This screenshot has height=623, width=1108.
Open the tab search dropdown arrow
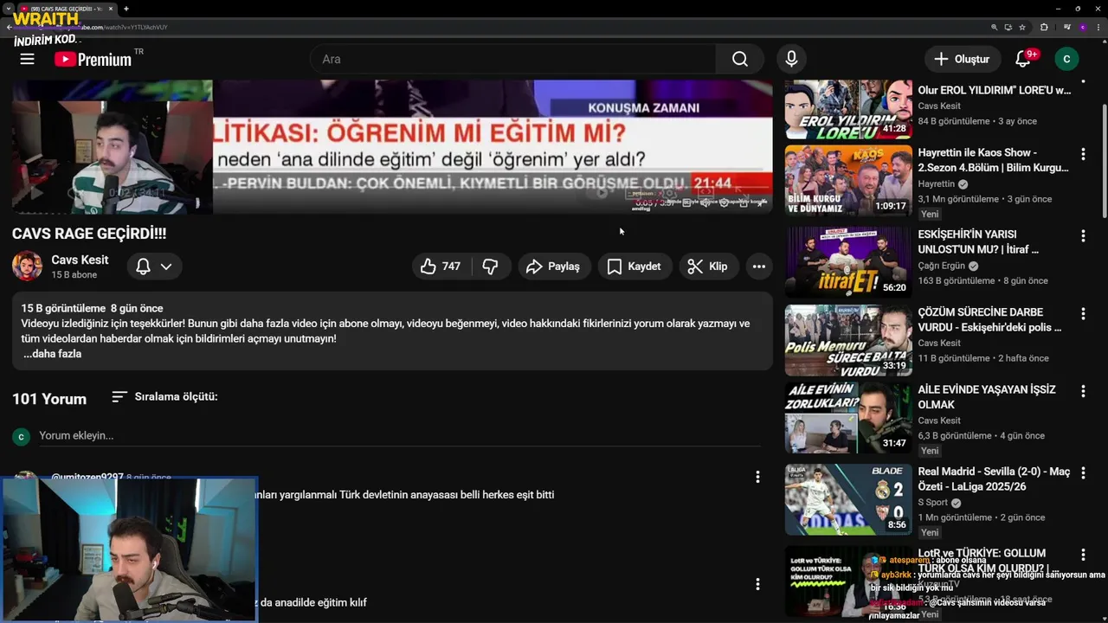[8, 9]
